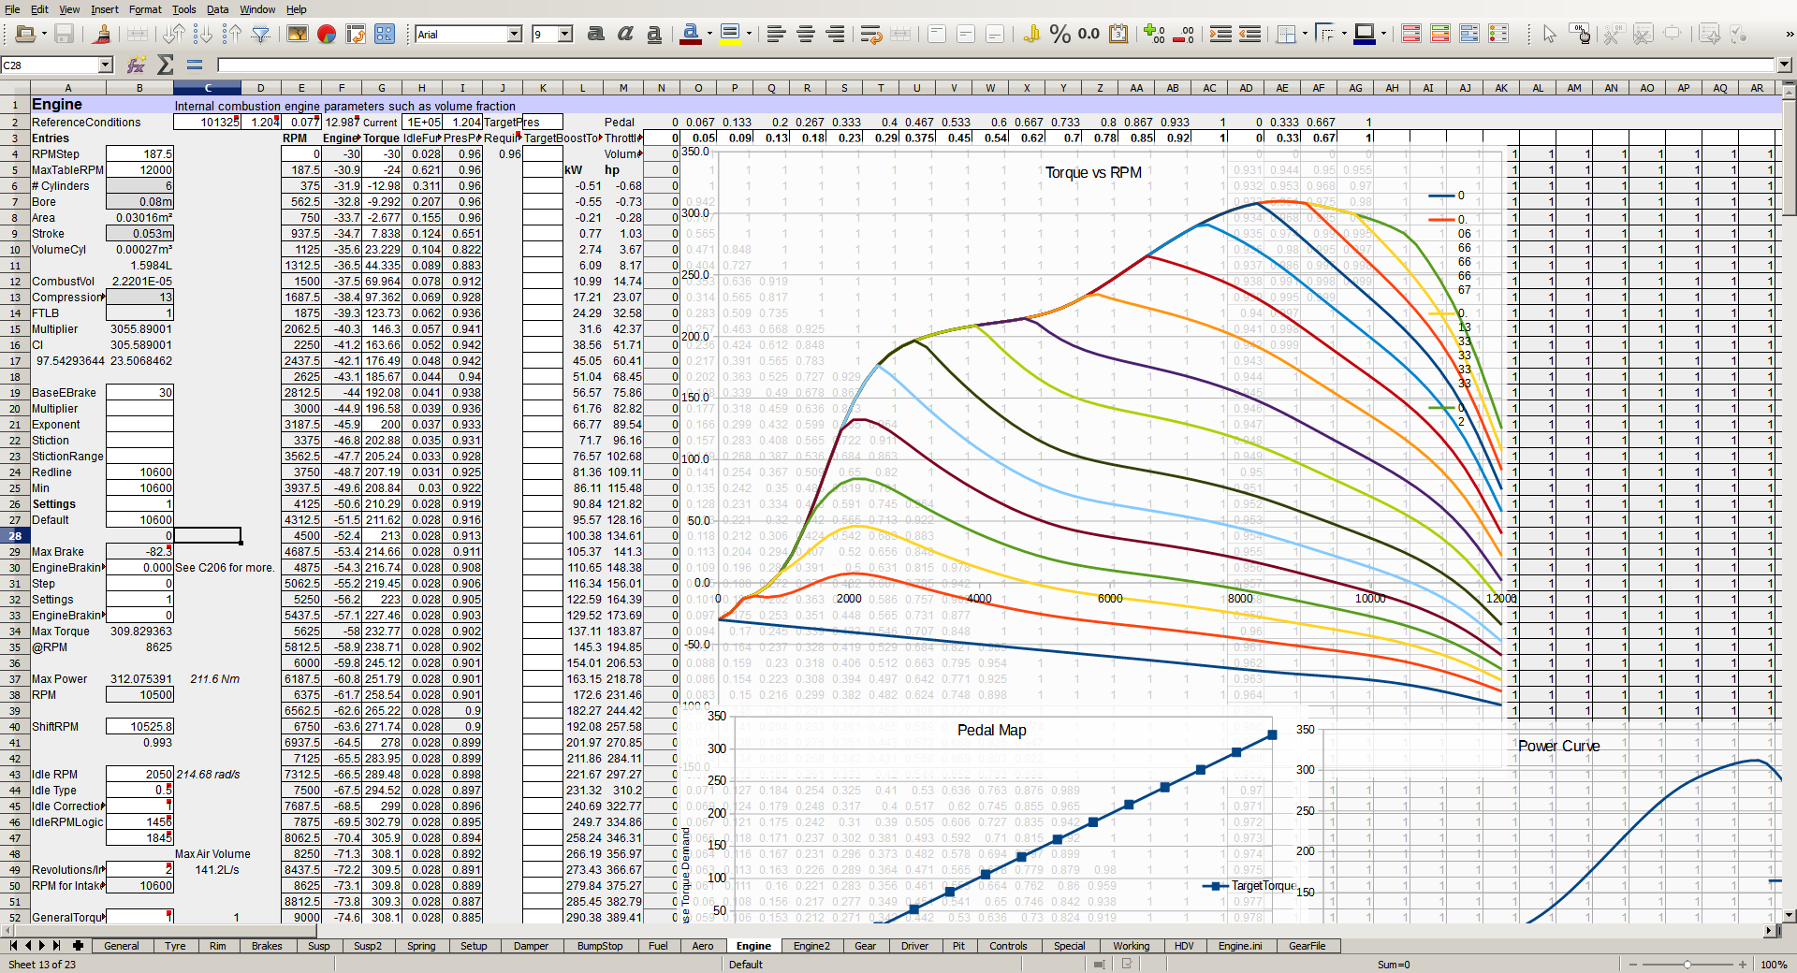Delete a decimal place

click(1184, 35)
